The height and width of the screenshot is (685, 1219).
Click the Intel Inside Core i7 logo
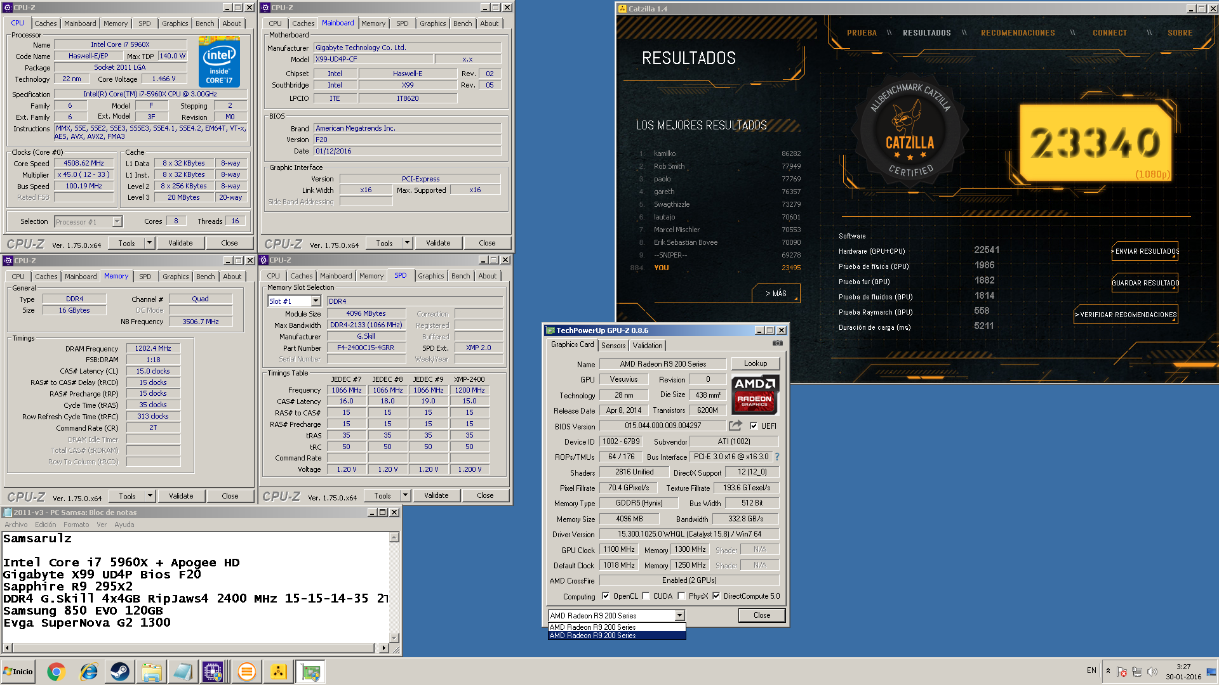pyautogui.click(x=219, y=62)
